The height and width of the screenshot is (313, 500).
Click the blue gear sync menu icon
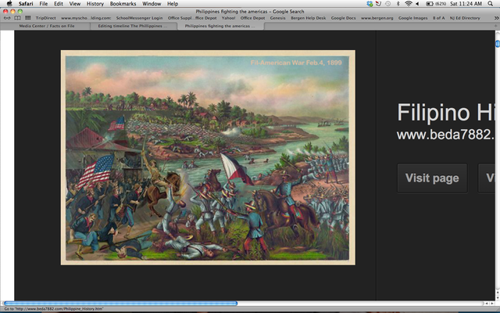[x=370, y=4]
